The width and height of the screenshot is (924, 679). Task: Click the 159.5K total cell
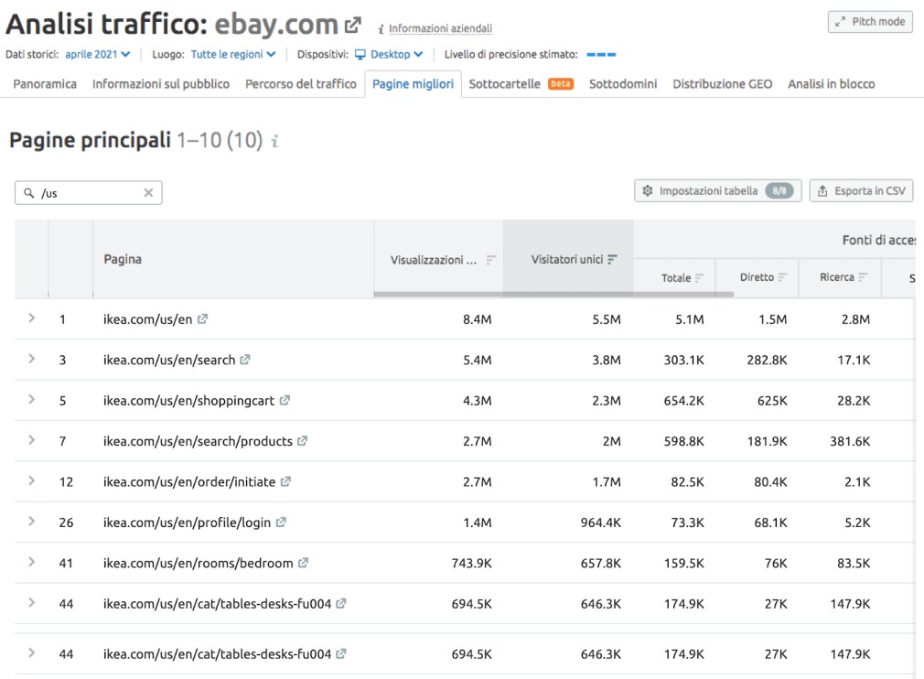(x=684, y=564)
